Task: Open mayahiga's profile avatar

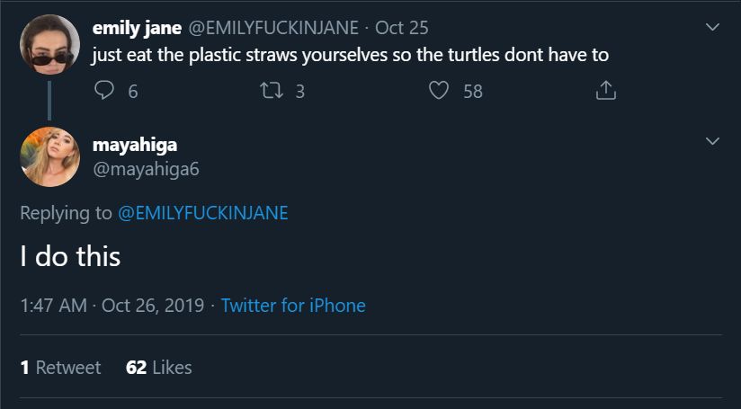Action: point(49,156)
